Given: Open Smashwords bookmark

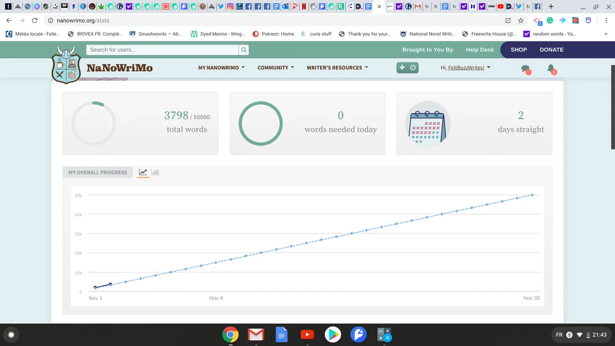Looking at the screenshot, I should 156,34.
